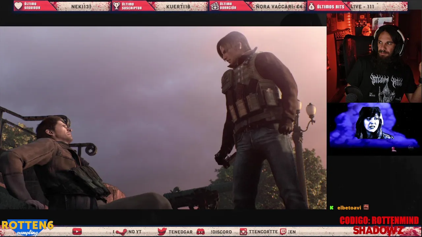The width and height of the screenshot is (422, 237).
Task: Click the cash icon for Última Donación
Action: 215,6
